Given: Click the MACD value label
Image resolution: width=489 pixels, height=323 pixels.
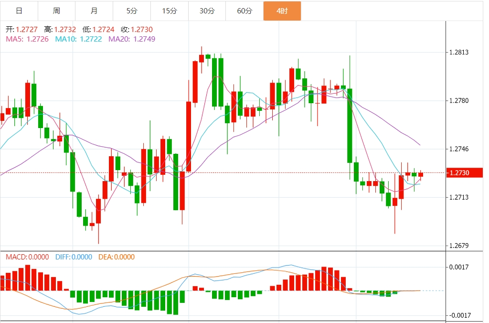Looking at the screenshot, I should [x=27, y=257].
